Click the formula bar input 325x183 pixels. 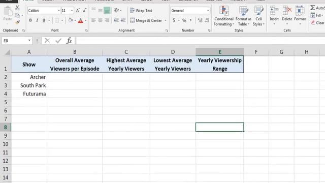[200, 41]
